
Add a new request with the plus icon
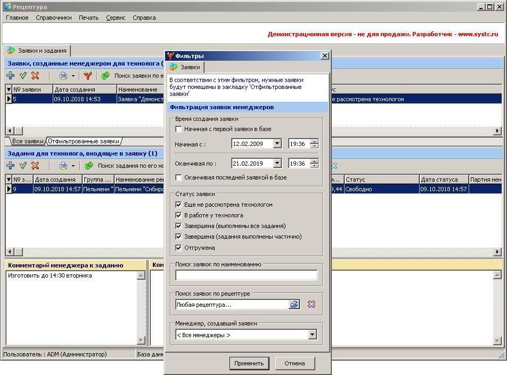(10, 76)
